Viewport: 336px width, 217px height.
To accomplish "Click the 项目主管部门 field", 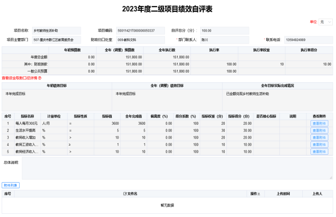I will (x=57, y=40).
